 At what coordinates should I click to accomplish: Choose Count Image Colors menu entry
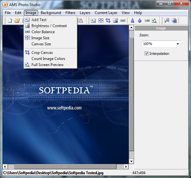(50, 59)
